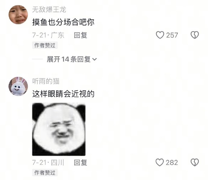Open the white rabbit avatar profile
This screenshot has width=208, height=180.
click(x=18, y=86)
